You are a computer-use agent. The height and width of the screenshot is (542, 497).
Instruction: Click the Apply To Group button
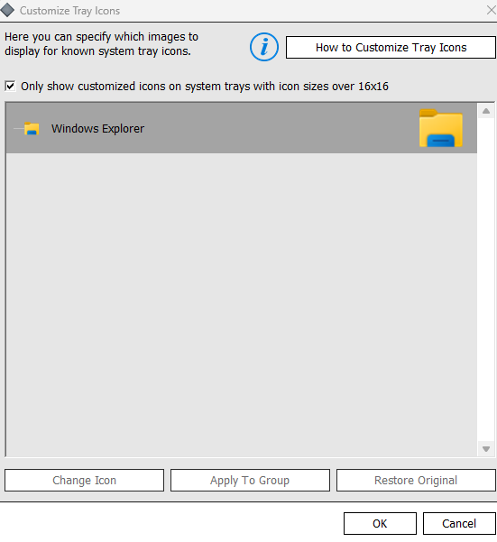(x=250, y=480)
